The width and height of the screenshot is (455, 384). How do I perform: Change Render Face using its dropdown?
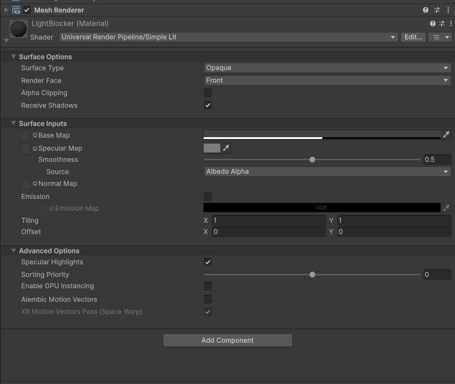(327, 80)
